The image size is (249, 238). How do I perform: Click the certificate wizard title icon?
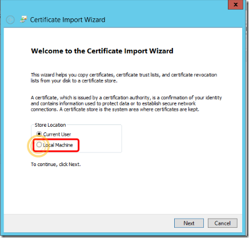pos(23,19)
